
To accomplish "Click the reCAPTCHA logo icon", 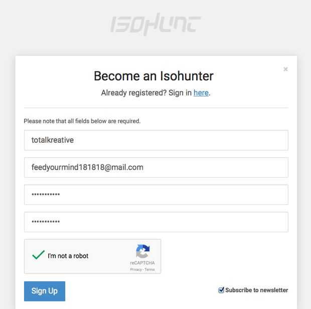I will pyautogui.click(x=142, y=252).
